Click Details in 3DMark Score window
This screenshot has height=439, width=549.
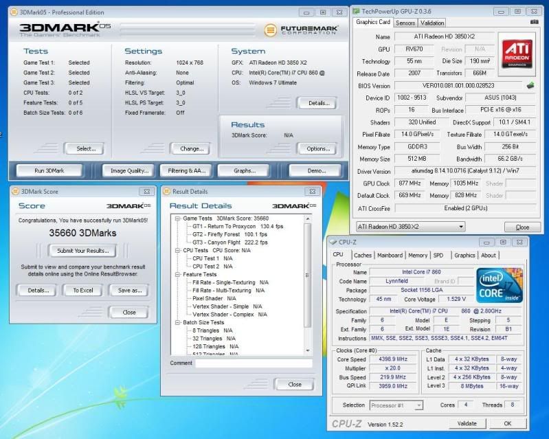point(38,290)
